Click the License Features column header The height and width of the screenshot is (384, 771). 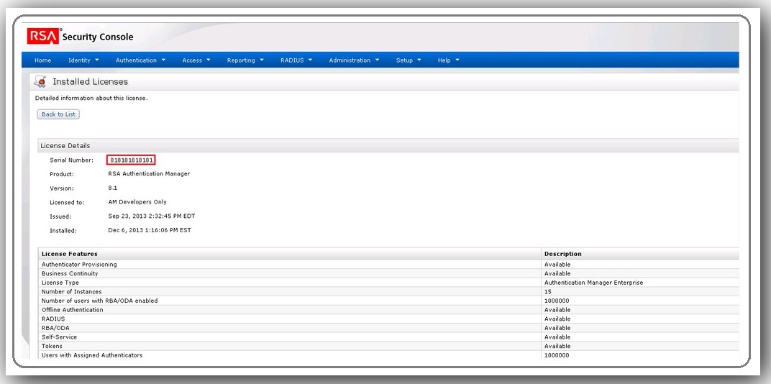pos(70,254)
